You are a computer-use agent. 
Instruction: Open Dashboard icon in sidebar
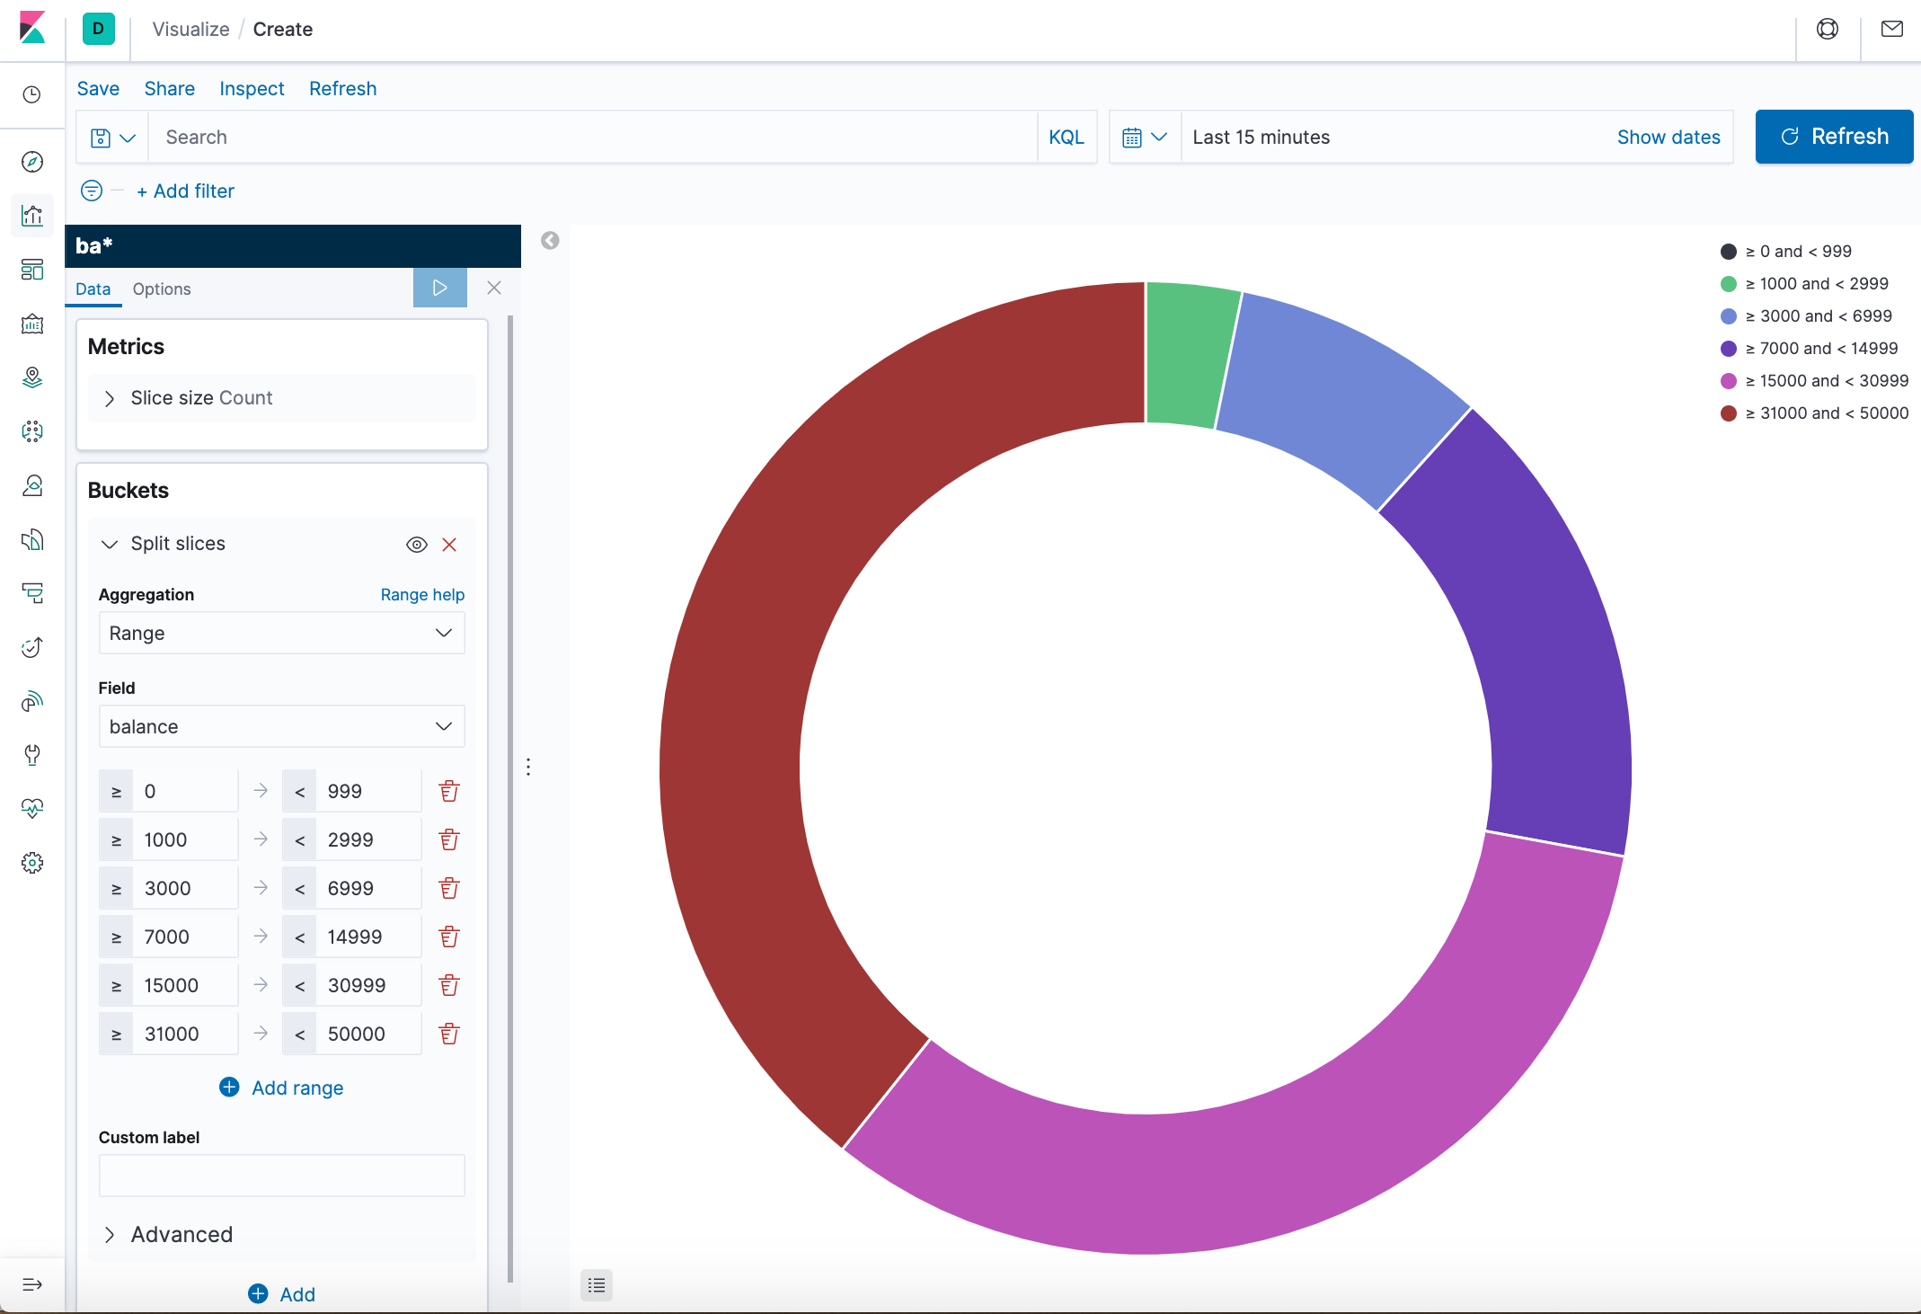tap(32, 270)
